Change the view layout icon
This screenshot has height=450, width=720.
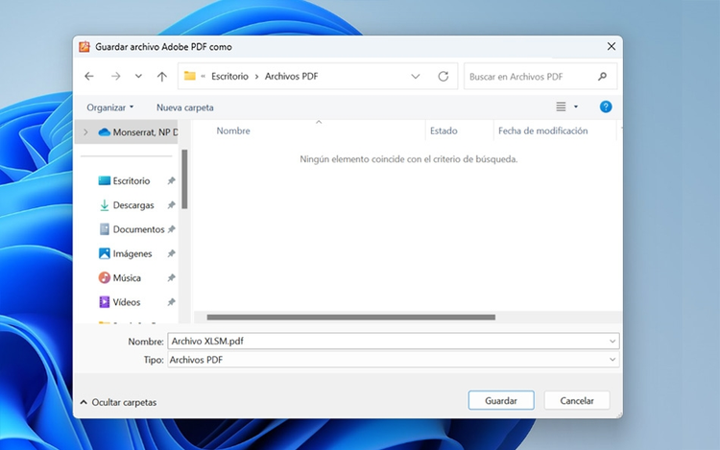point(561,107)
